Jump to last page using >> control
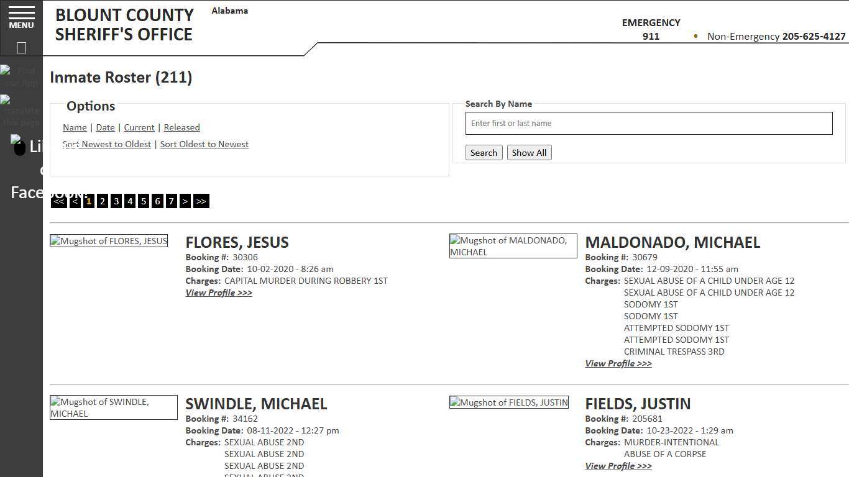The image size is (849, 477). click(201, 201)
